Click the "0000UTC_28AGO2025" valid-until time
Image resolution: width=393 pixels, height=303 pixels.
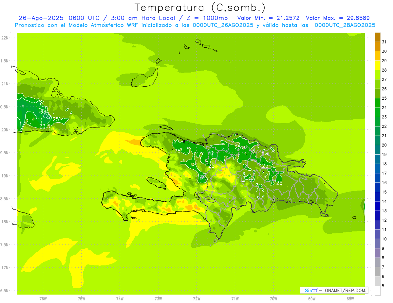345,25
